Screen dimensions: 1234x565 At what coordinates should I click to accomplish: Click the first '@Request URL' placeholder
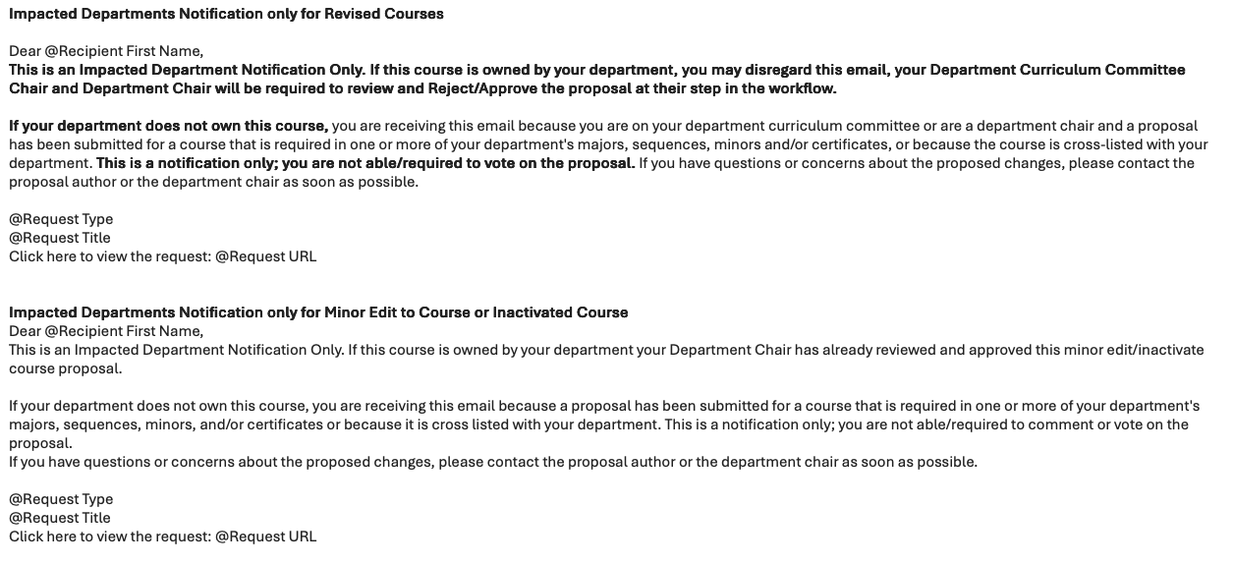265,256
